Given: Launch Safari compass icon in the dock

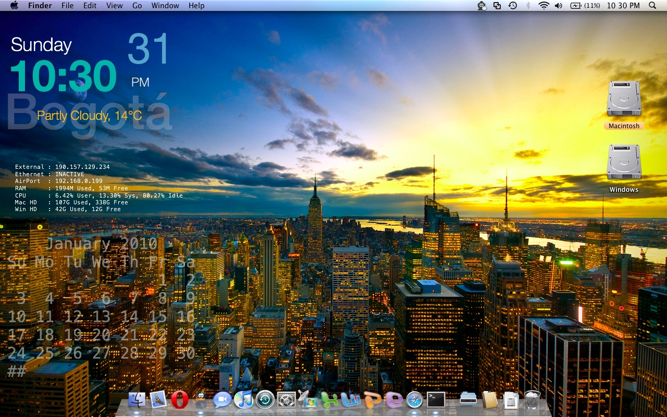Looking at the screenshot, I should (415, 400).
